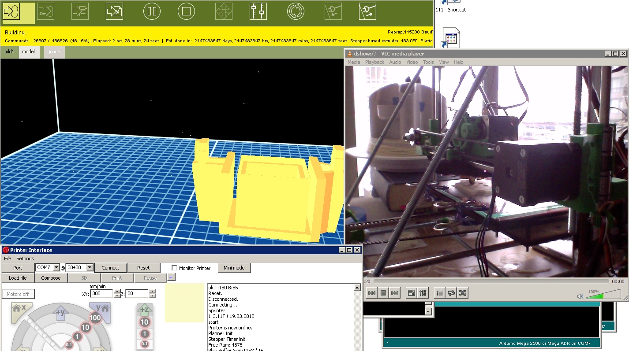Click the reset machine circular arrows icon
Viewport: 629px width, 351px height.
[x=295, y=12]
